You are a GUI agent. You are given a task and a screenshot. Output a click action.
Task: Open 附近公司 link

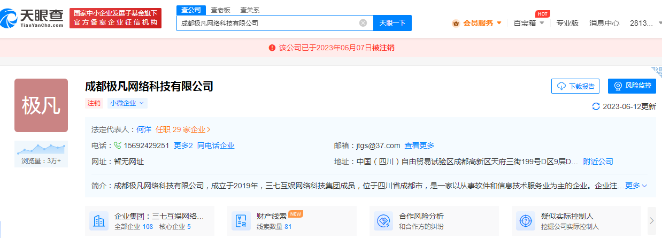click(598, 162)
